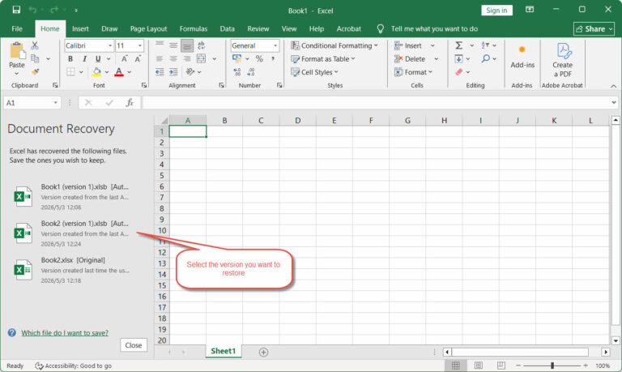The width and height of the screenshot is (622, 372).
Task: Click the Borders icon in the Font group
Action: tap(70, 72)
